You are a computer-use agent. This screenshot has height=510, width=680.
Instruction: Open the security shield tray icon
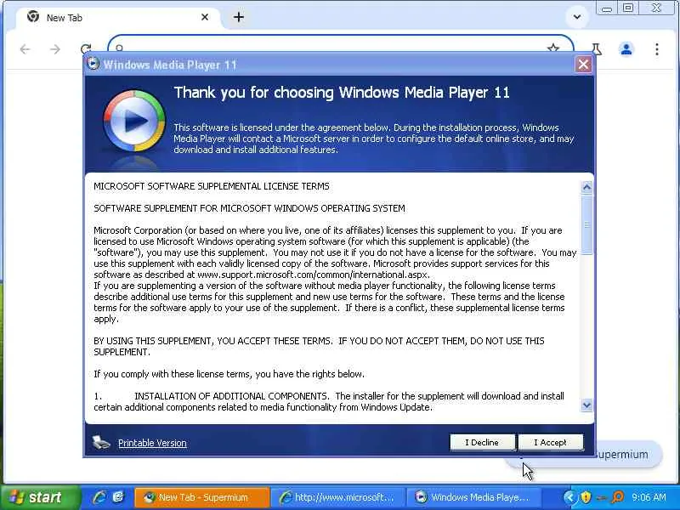(586, 497)
